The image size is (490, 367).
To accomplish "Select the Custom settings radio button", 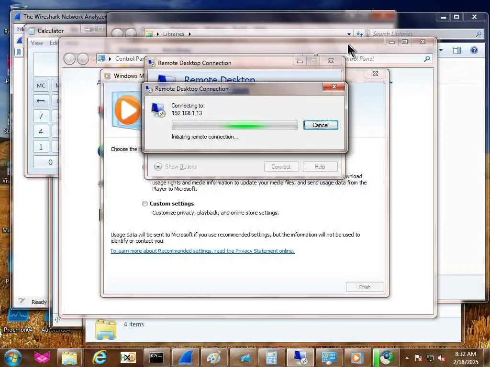I will point(145,204).
